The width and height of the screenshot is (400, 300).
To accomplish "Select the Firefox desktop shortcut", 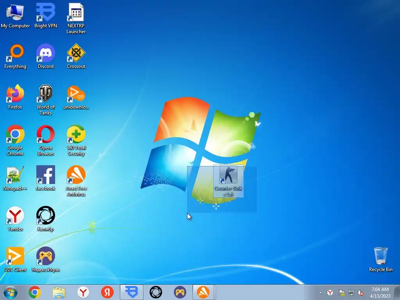I will pyautogui.click(x=15, y=97).
